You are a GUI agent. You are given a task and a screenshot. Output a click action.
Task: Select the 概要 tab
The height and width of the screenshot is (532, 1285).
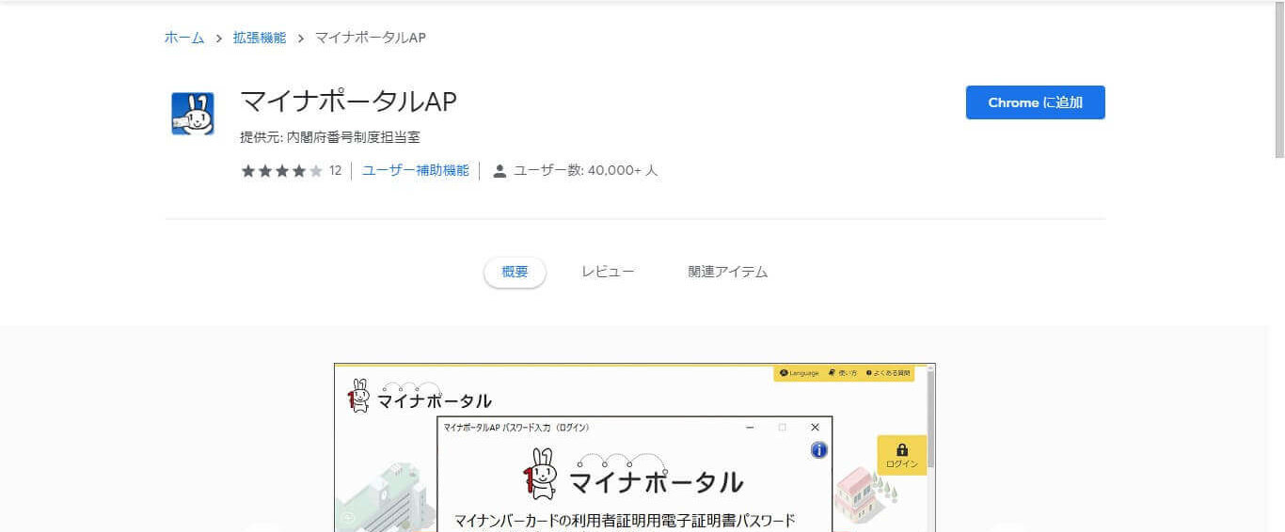pyautogui.click(x=515, y=272)
